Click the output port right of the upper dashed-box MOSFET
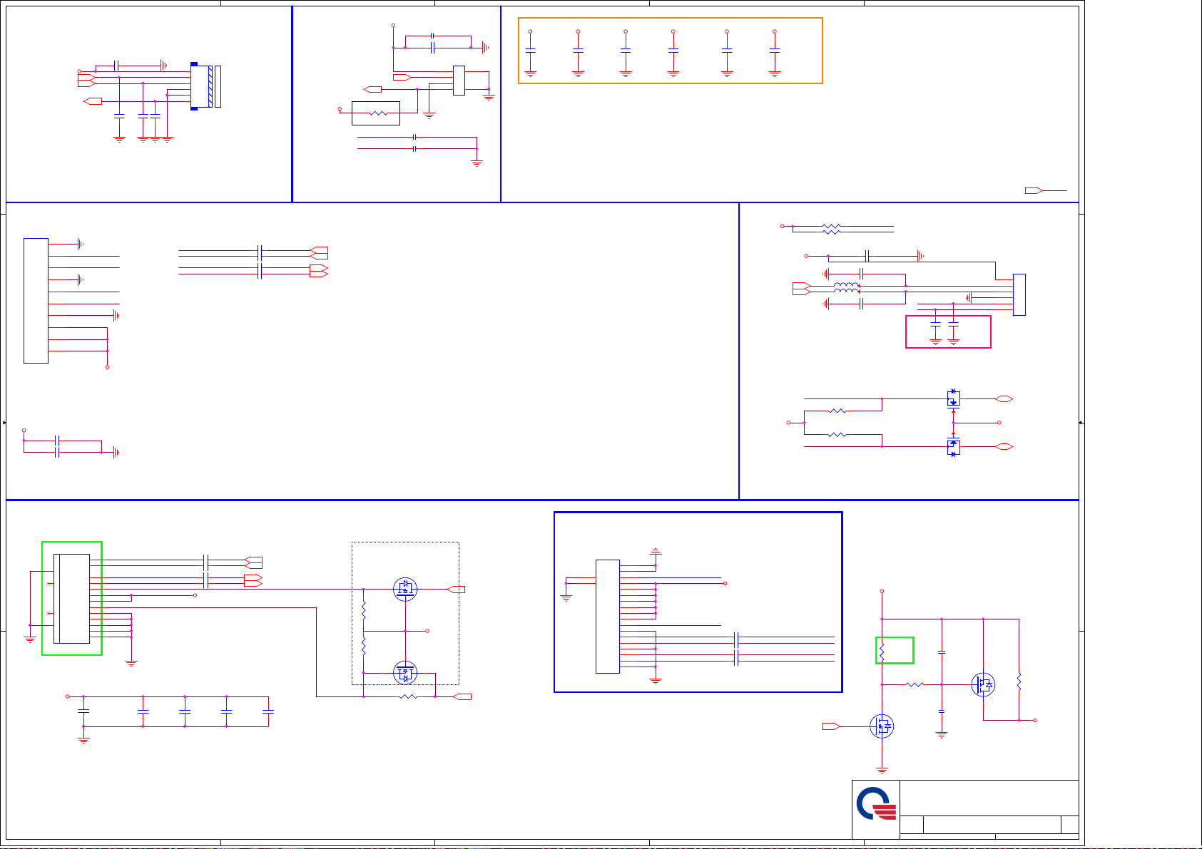This screenshot has width=1202, height=849. 456,590
